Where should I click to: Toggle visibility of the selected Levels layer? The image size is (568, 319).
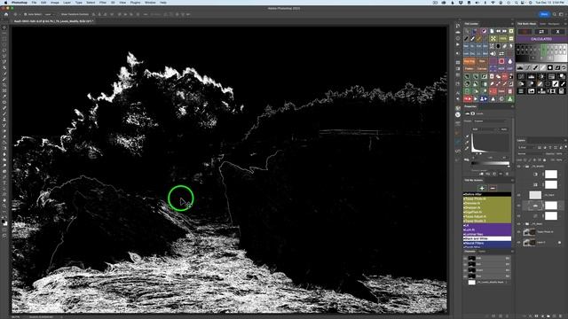(x=519, y=206)
